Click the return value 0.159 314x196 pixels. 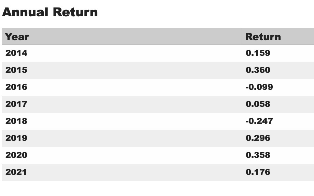(x=258, y=53)
